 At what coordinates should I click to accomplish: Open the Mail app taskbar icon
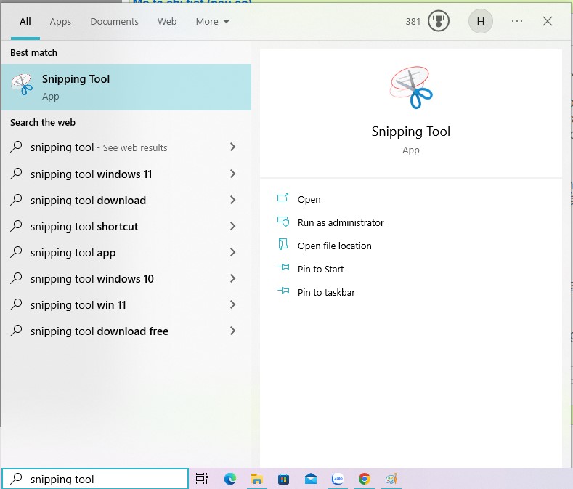pyautogui.click(x=311, y=479)
